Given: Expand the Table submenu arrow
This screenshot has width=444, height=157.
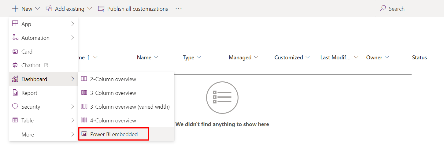Looking at the screenshot, I should 72,120.
